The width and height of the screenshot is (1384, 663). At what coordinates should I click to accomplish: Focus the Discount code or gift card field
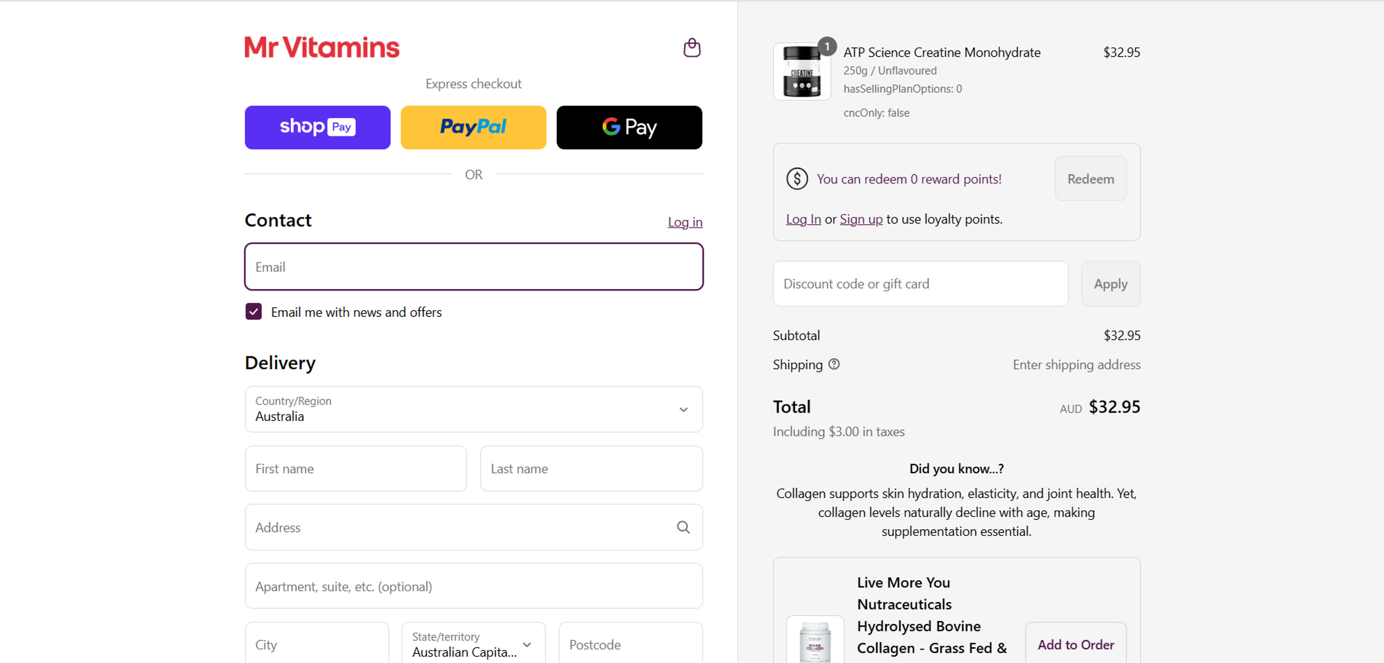pos(921,284)
